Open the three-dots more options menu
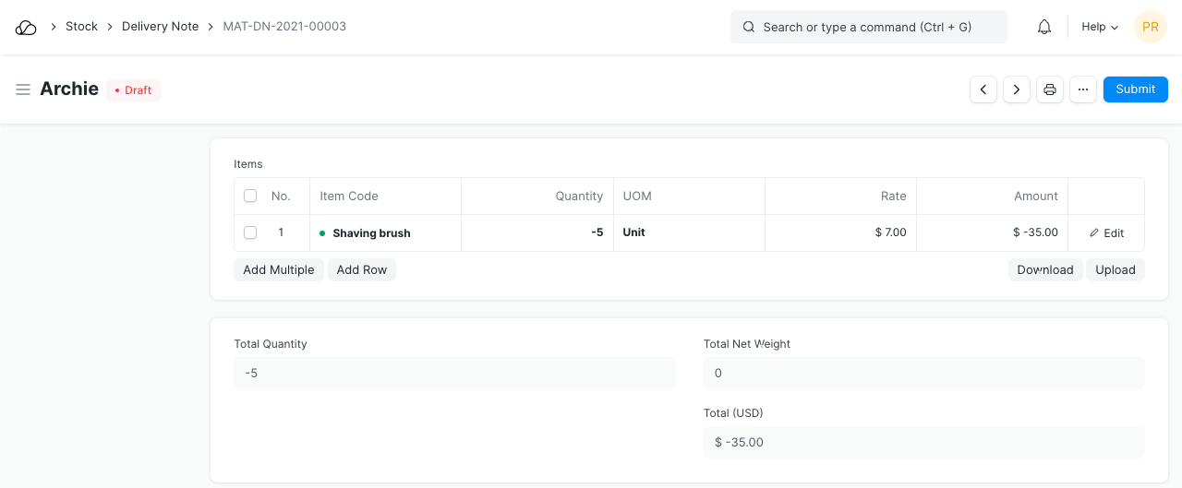 click(x=1083, y=89)
